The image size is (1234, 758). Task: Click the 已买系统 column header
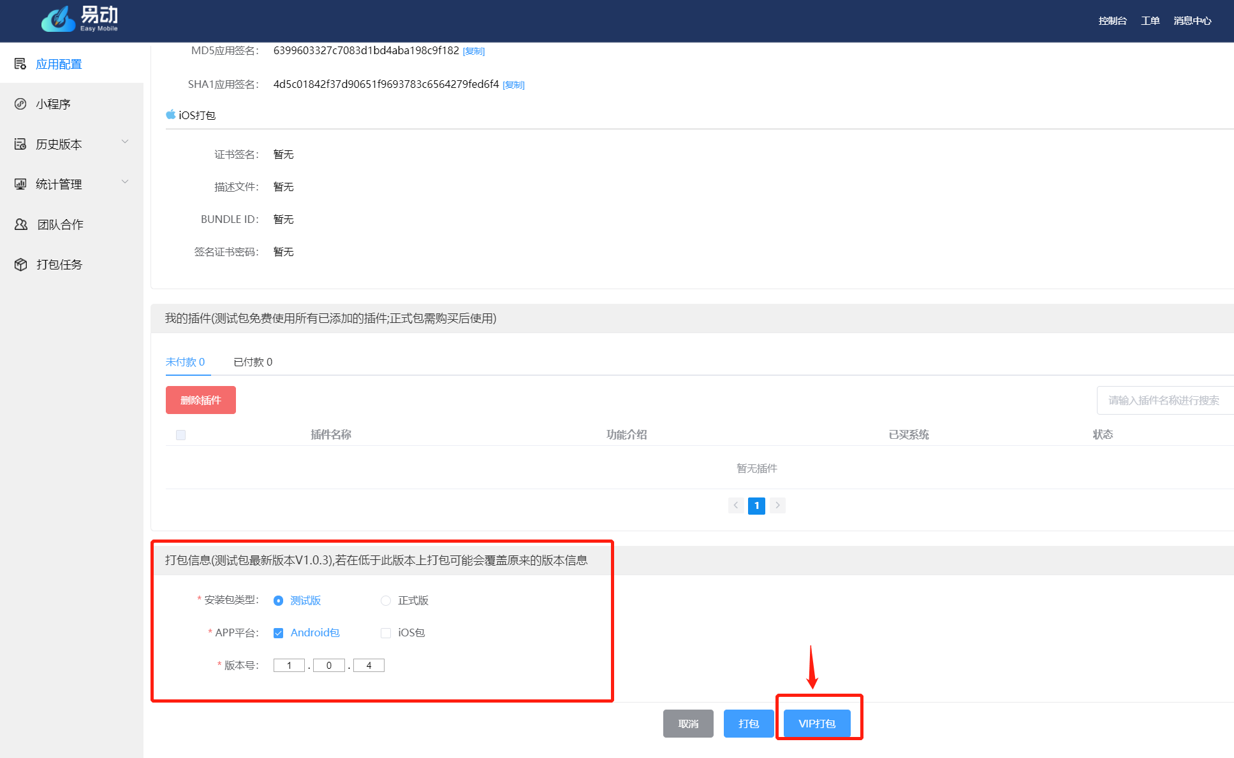909,434
